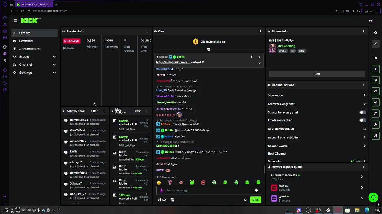Open File Explorer from the taskbar
This screenshot has width=382, height=214.
click(x=357, y=210)
